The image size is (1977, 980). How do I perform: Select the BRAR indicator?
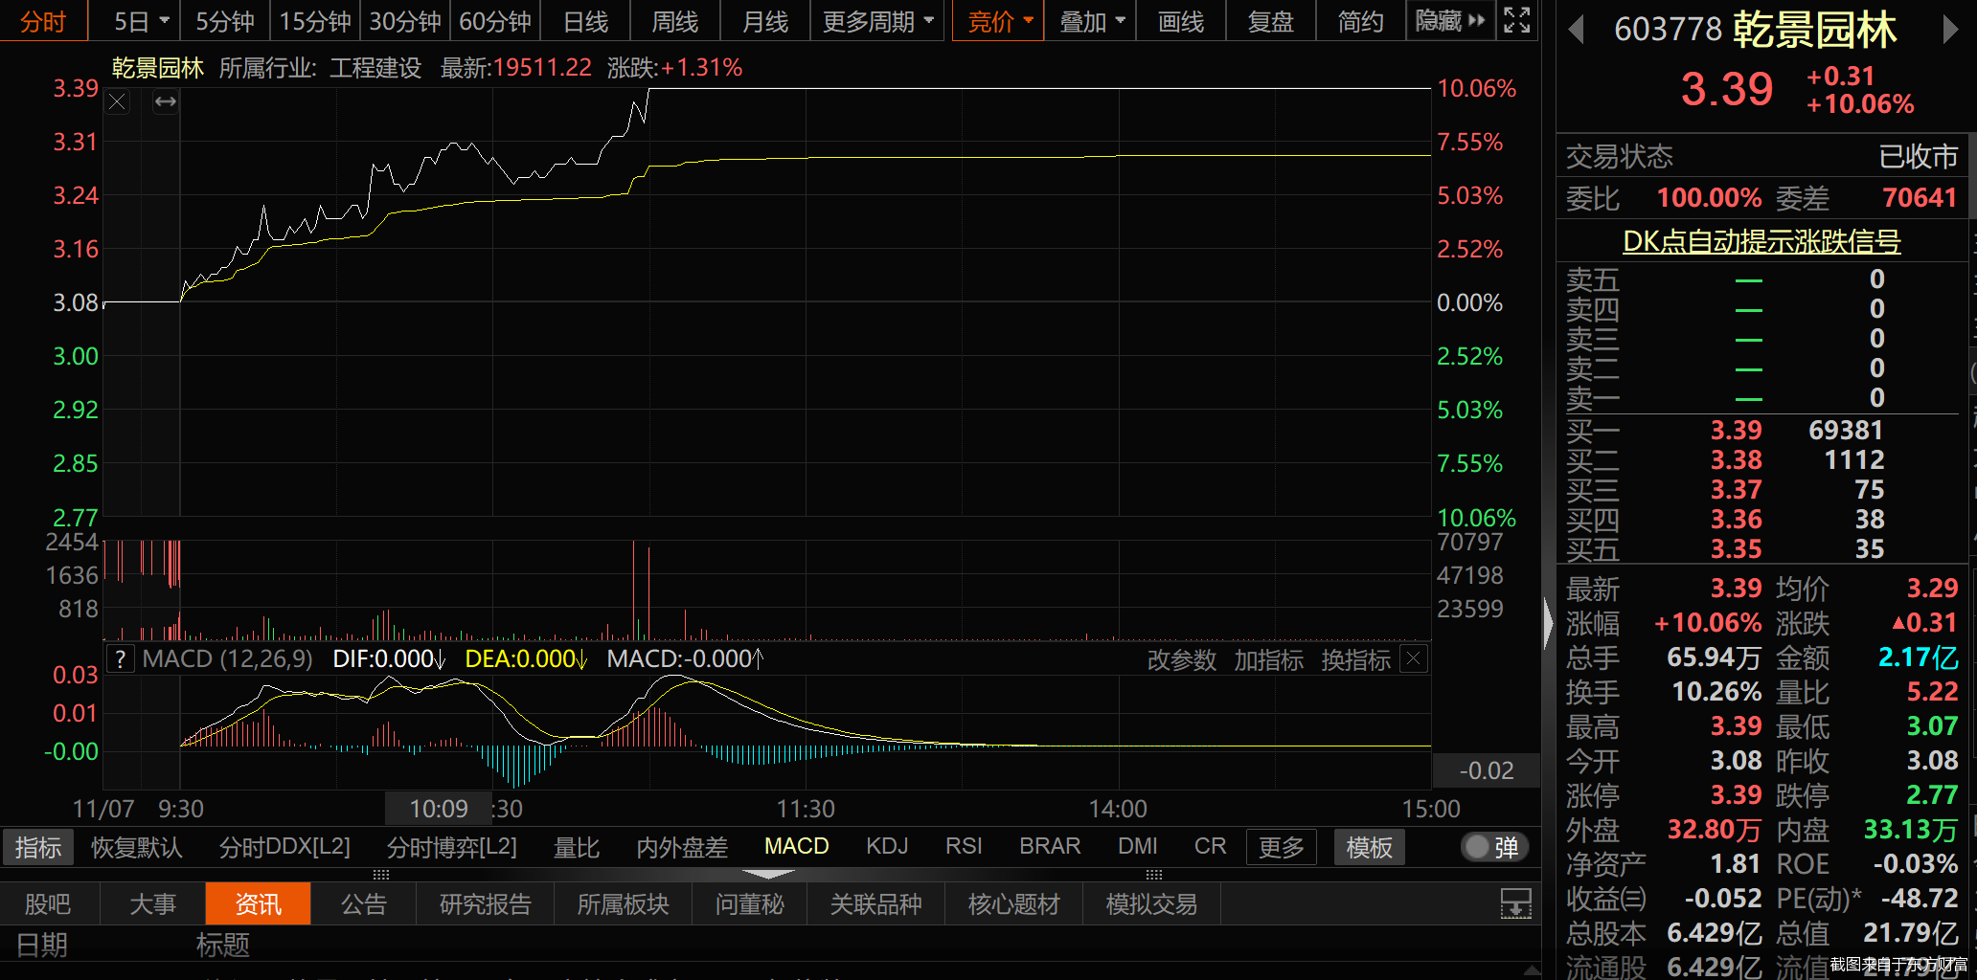pyautogui.click(x=1050, y=846)
